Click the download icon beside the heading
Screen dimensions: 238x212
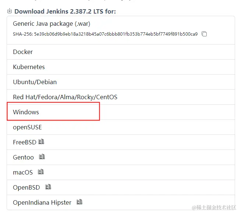10,11
